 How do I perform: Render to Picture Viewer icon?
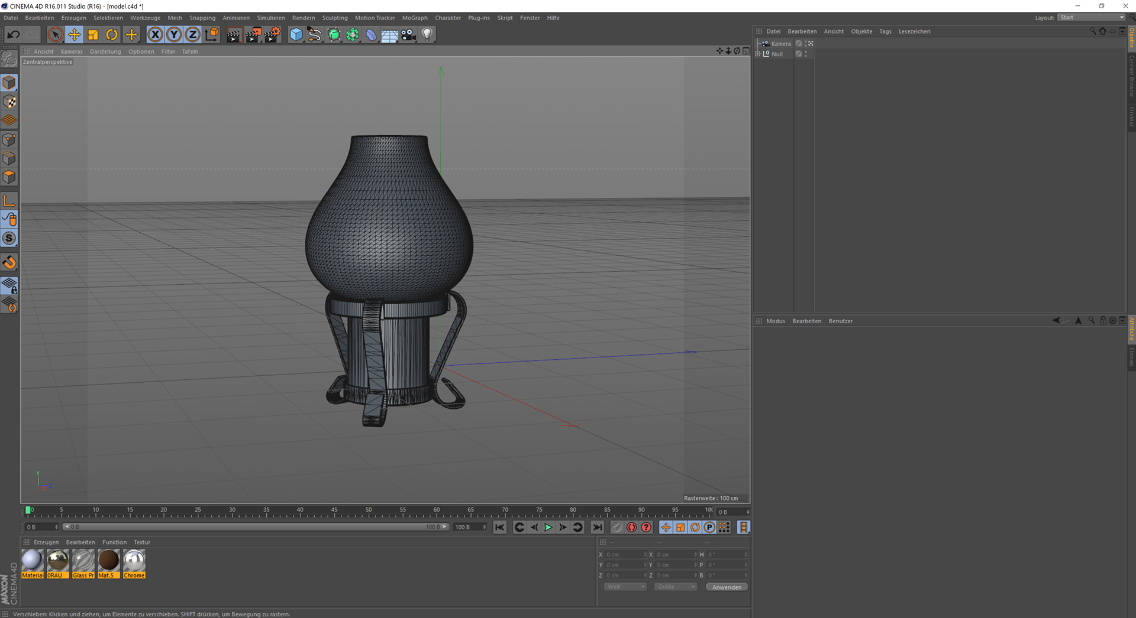pyautogui.click(x=253, y=35)
